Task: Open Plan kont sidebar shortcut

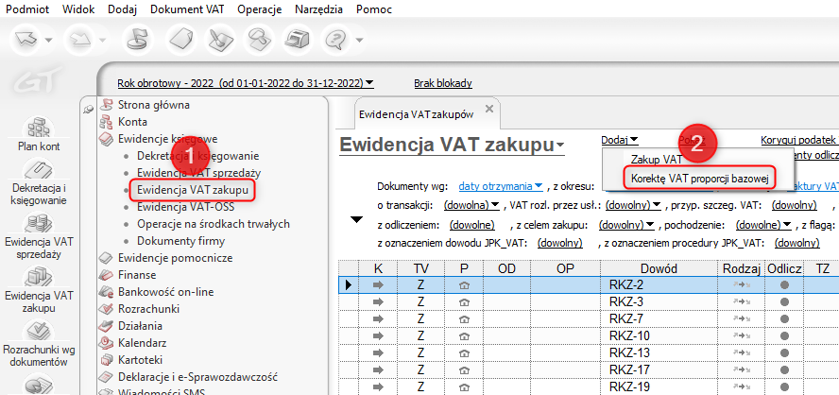Action: pyautogui.click(x=39, y=134)
